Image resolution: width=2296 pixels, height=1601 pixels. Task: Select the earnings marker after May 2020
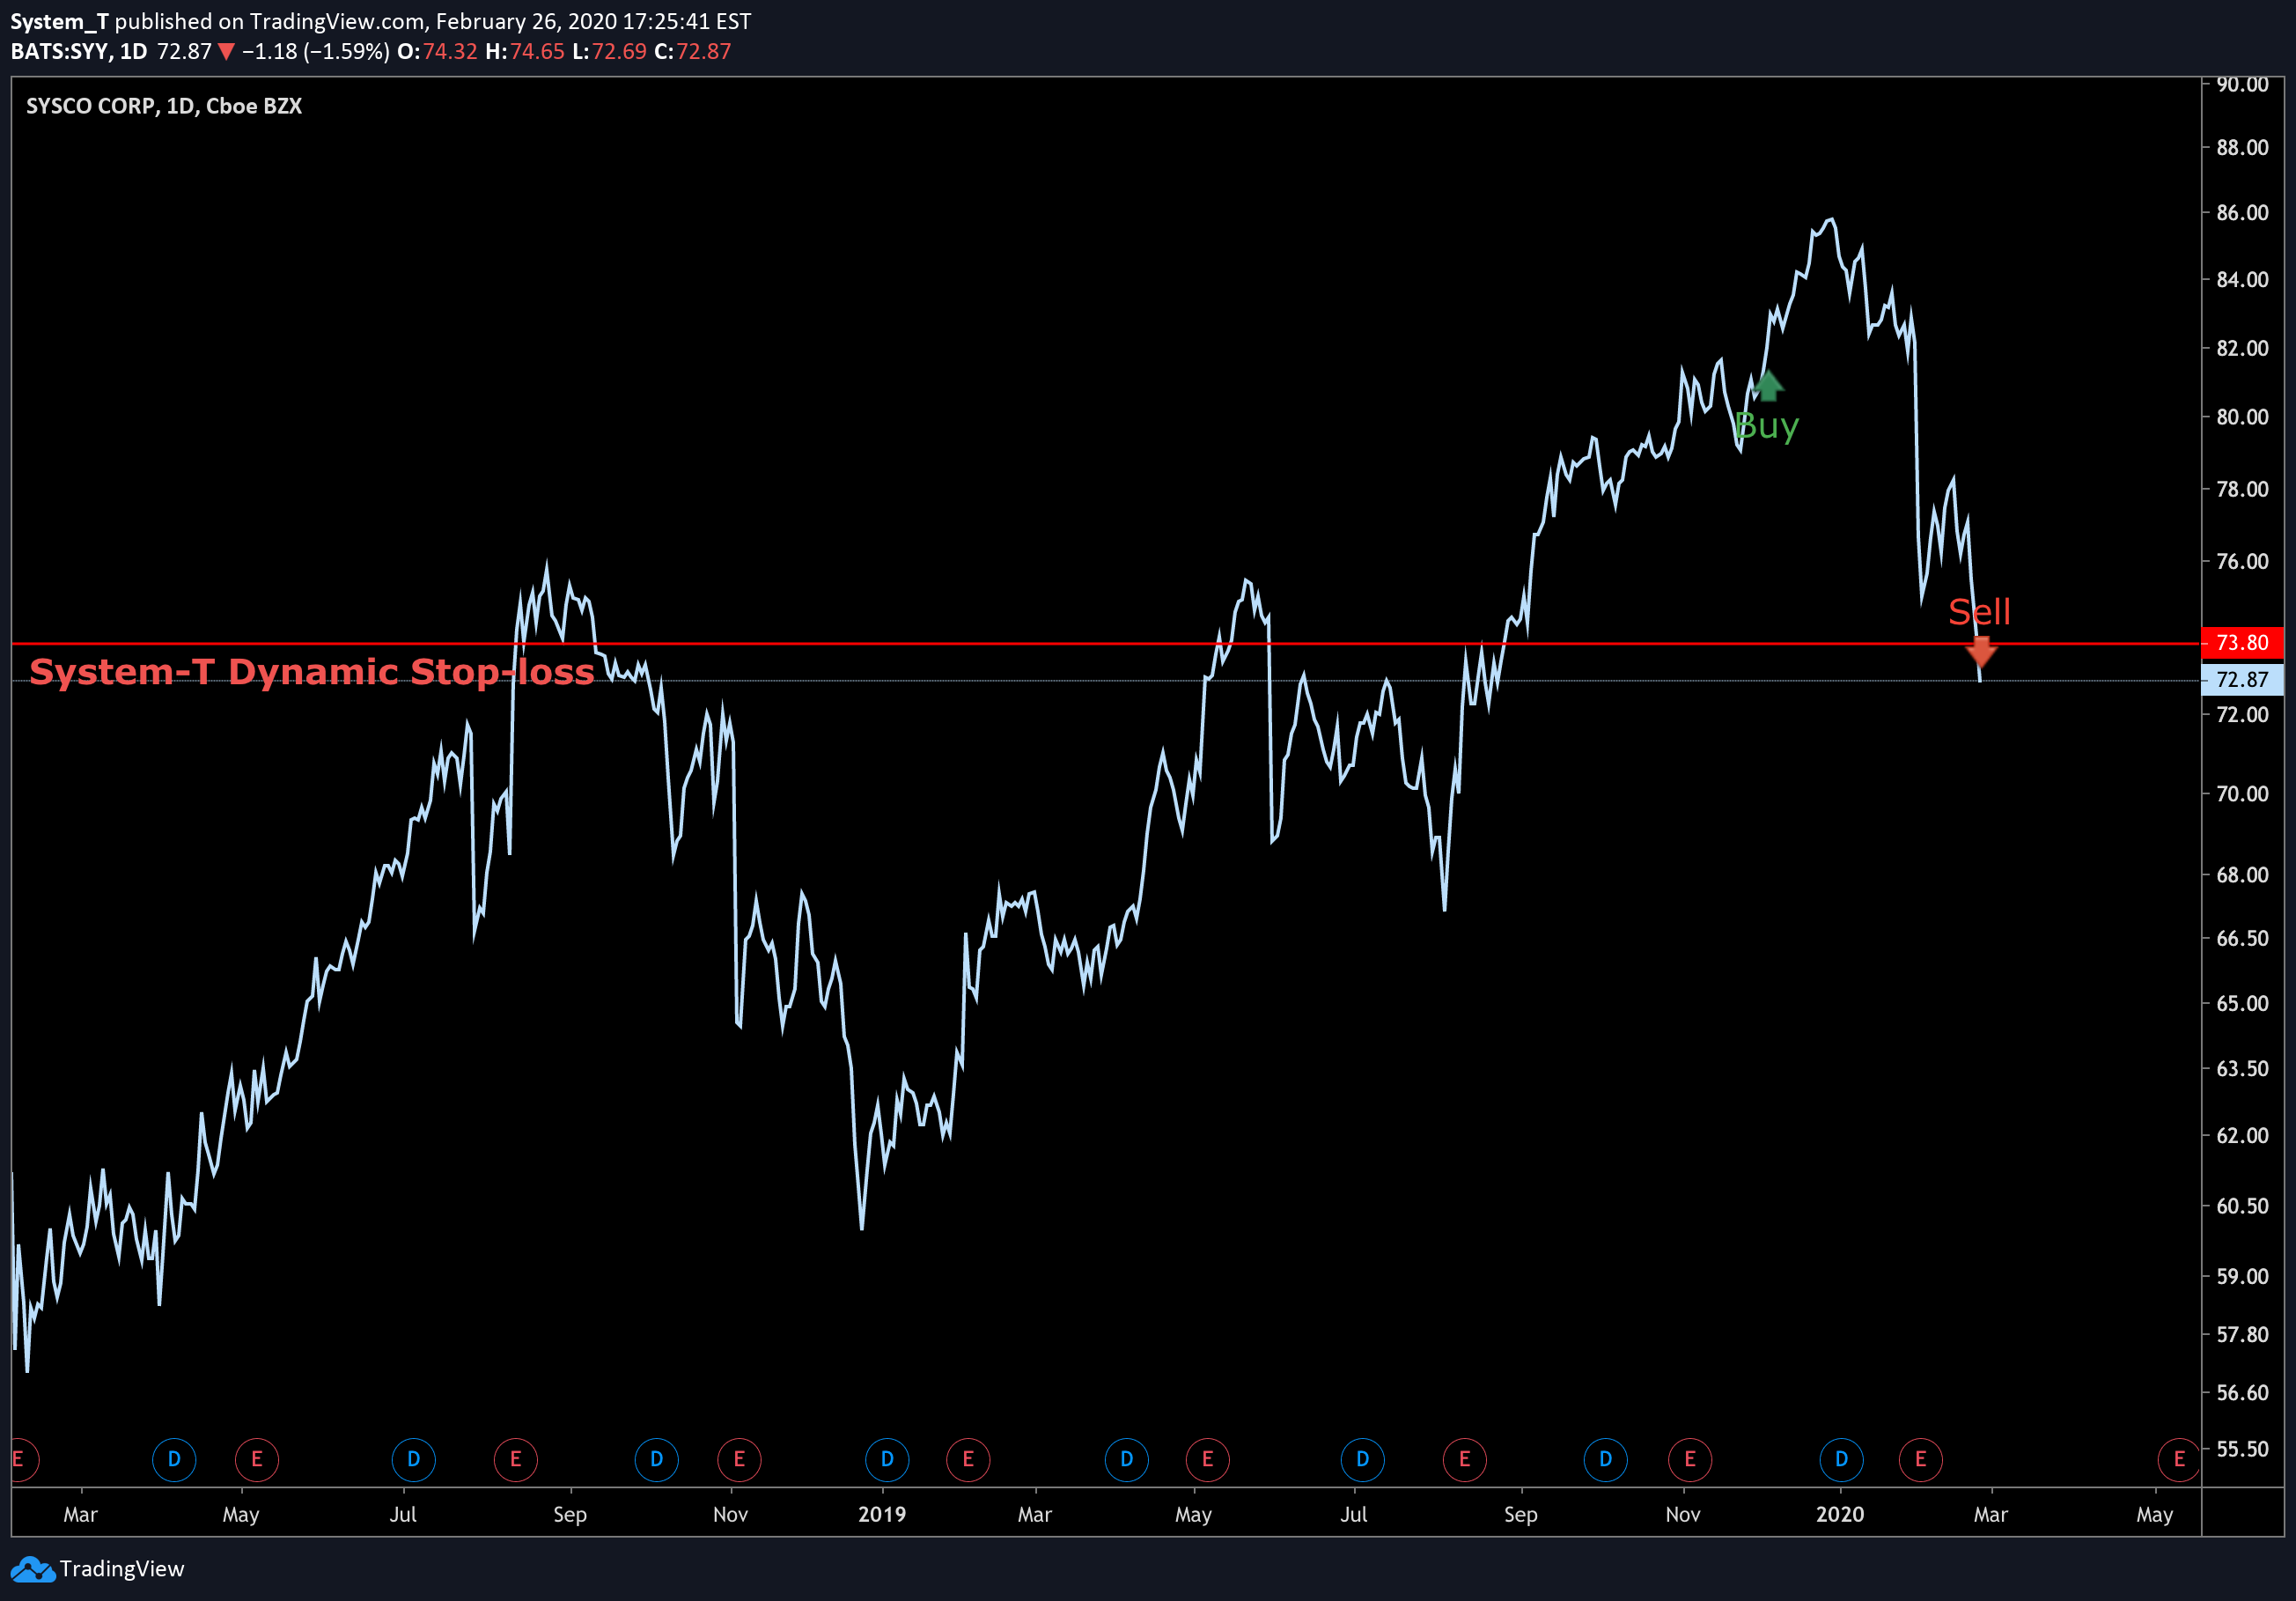(2179, 1459)
